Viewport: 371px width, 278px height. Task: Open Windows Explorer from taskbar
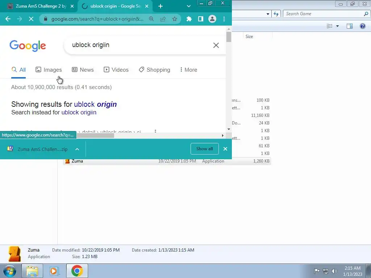click(x=32, y=271)
